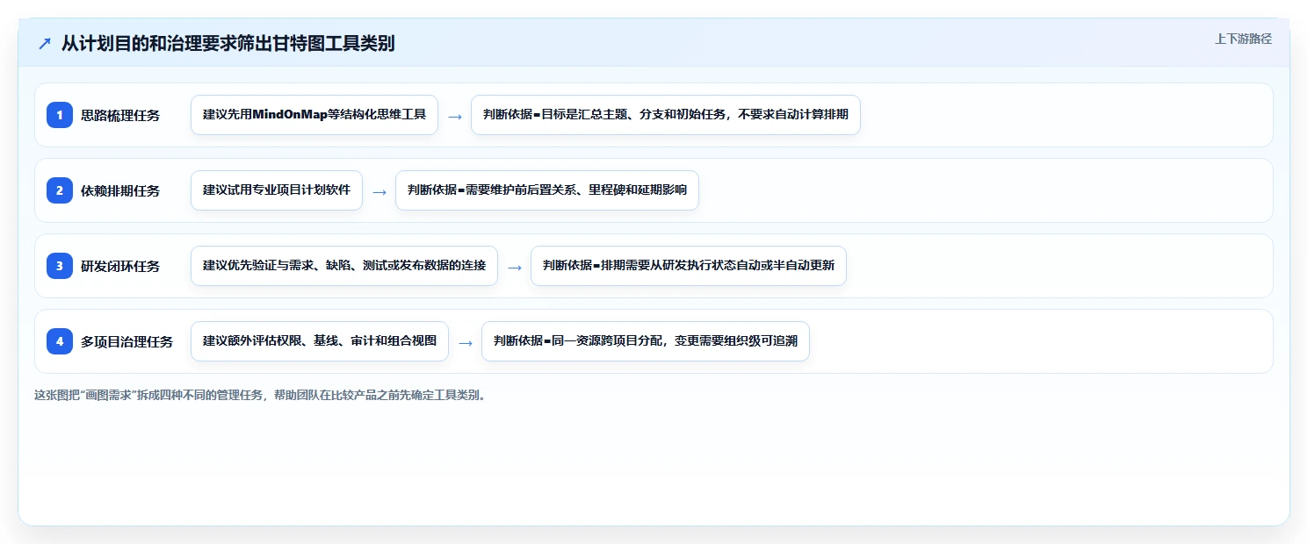1308x544 pixels.
Task: Select the 依赖排期任务 row label
Action: coord(120,190)
